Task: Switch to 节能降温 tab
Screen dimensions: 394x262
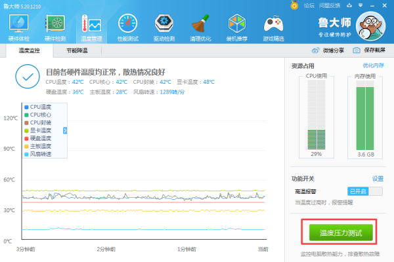Action: (77, 50)
